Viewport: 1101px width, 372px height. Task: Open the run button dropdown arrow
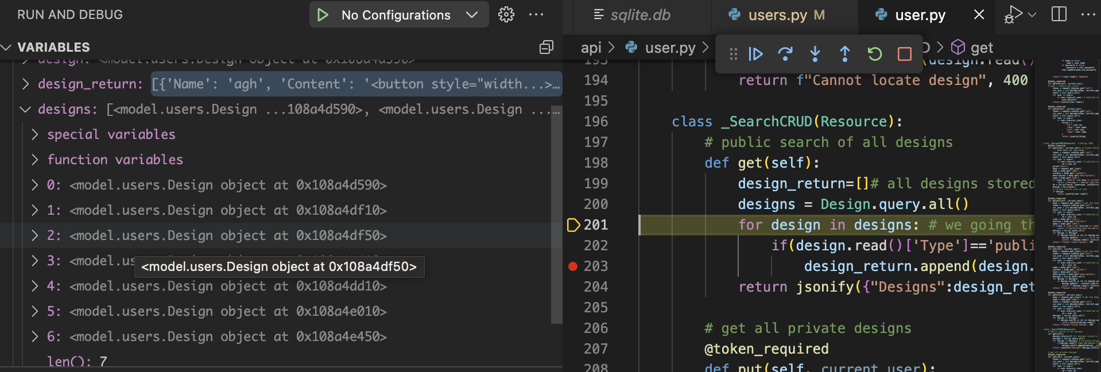point(1032,14)
